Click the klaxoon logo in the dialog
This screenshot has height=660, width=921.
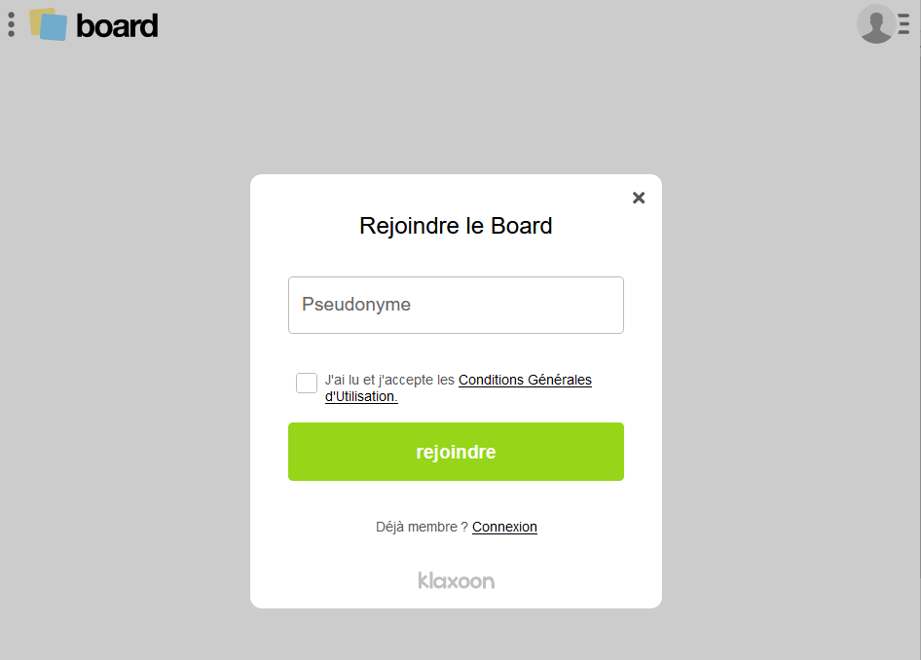(456, 580)
